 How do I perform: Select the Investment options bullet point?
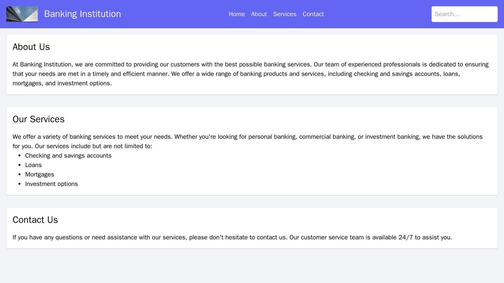click(51, 183)
